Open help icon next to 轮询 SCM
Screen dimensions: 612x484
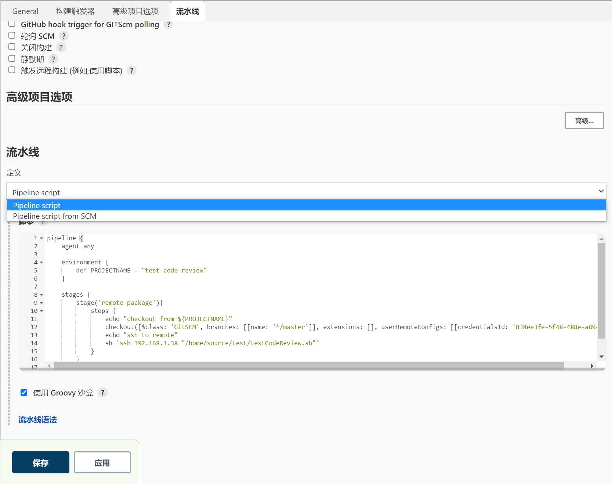point(64,36)
